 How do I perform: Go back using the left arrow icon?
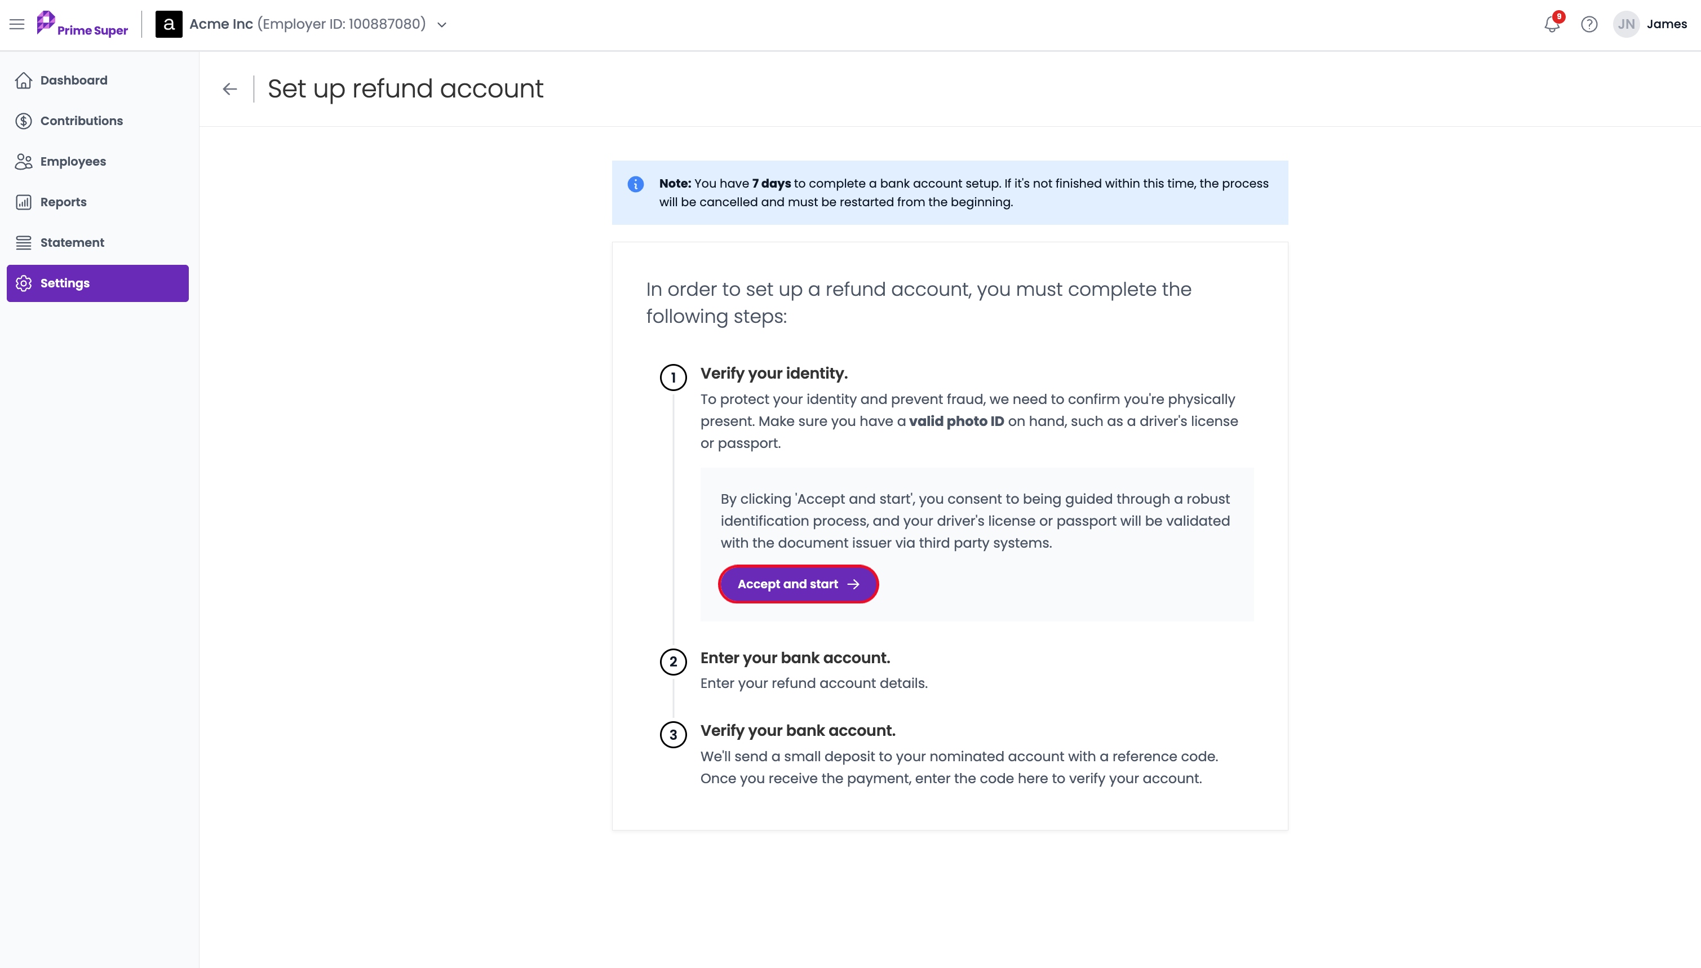pos(230,89)
